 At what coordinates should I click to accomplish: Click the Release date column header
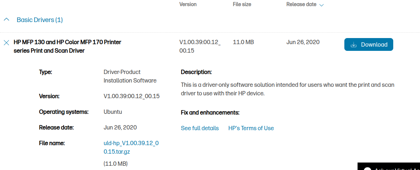[301, 4]
